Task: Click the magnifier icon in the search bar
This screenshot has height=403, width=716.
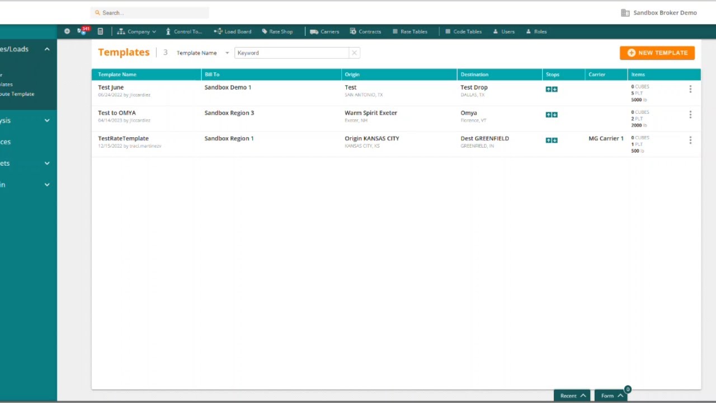Action: pyautogui.click(x=98, y=13)
